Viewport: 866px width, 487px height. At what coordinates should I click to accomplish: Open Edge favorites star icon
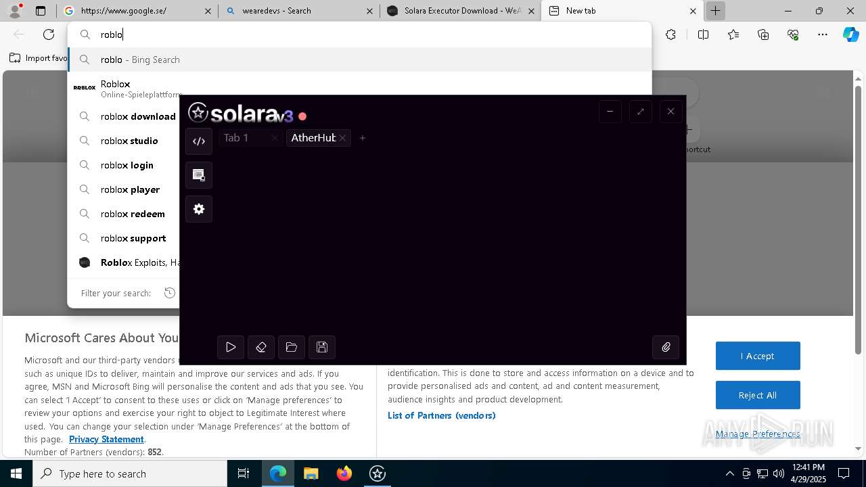tap(733, 34)
